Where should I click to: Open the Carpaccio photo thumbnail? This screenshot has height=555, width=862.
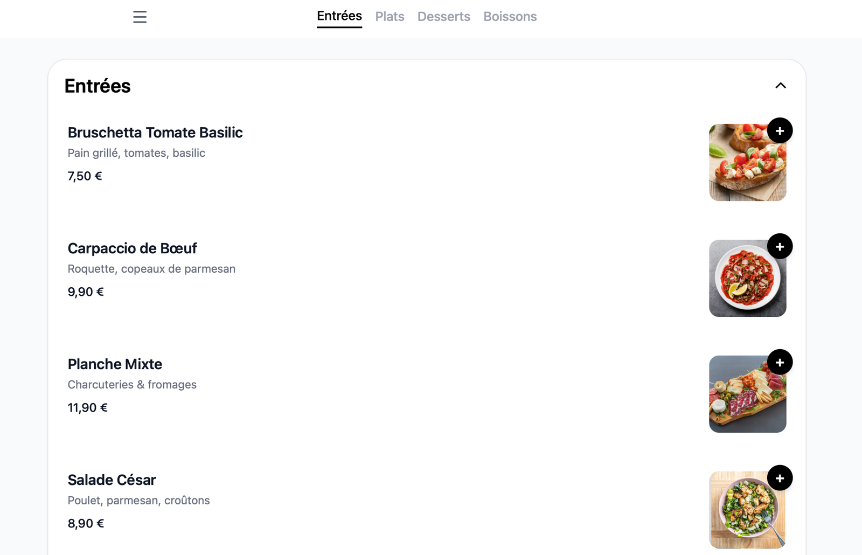tap(743, 283)
